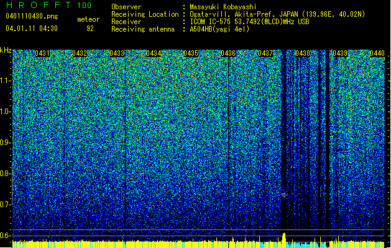
Task: Click the 0434 time marker label
Action: click(154, 53)
